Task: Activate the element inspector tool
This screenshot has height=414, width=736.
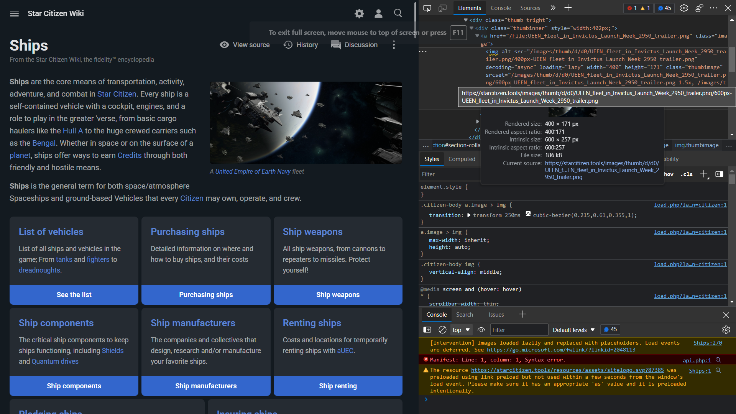Action: coord(427,8)
